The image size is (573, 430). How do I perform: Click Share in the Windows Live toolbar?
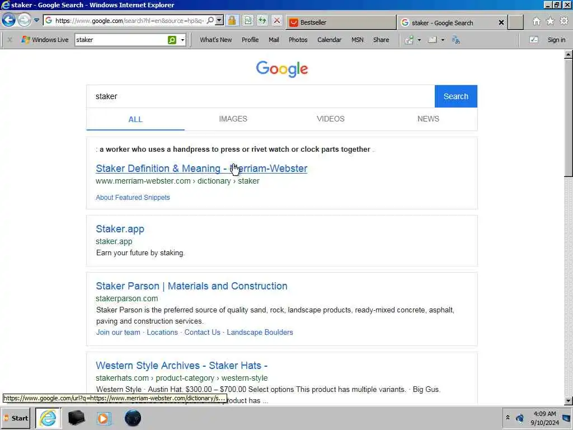(381, 40)
